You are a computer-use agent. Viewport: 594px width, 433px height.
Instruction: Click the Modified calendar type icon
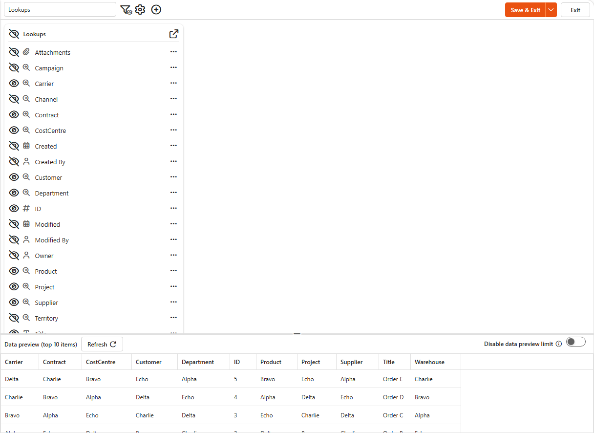(26, 224)
